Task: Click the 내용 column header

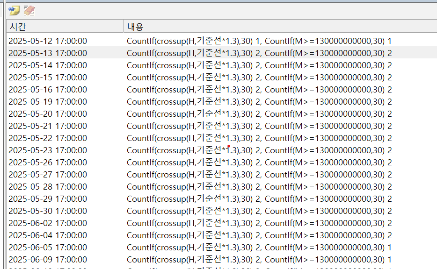Action: click(x=135, y=27)
